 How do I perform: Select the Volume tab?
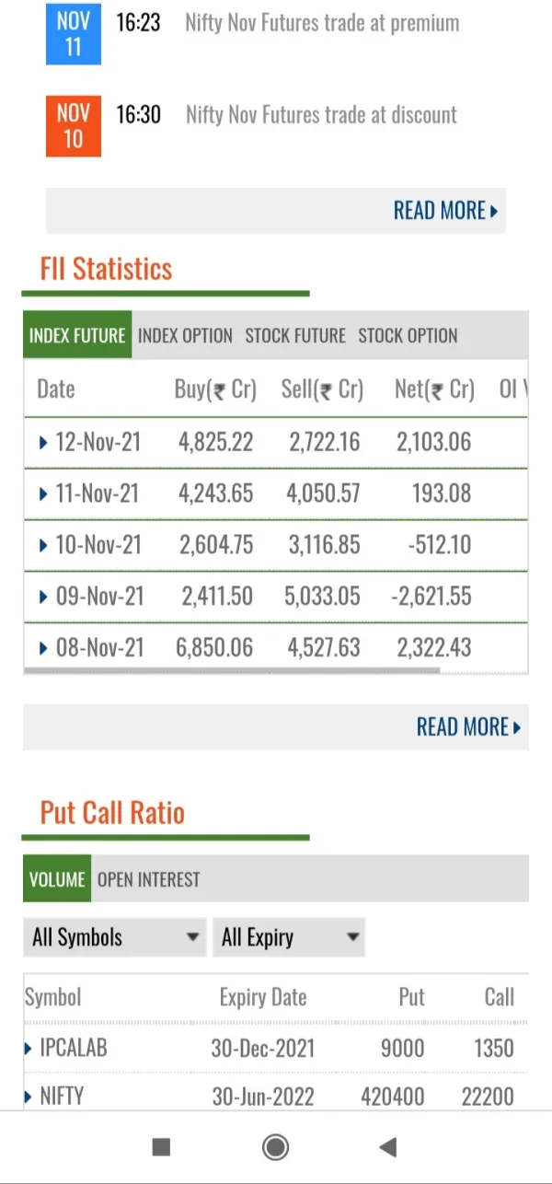57,879
